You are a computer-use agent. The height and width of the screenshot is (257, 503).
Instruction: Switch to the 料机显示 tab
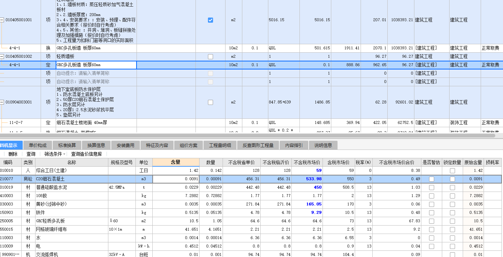pos(11,145)
